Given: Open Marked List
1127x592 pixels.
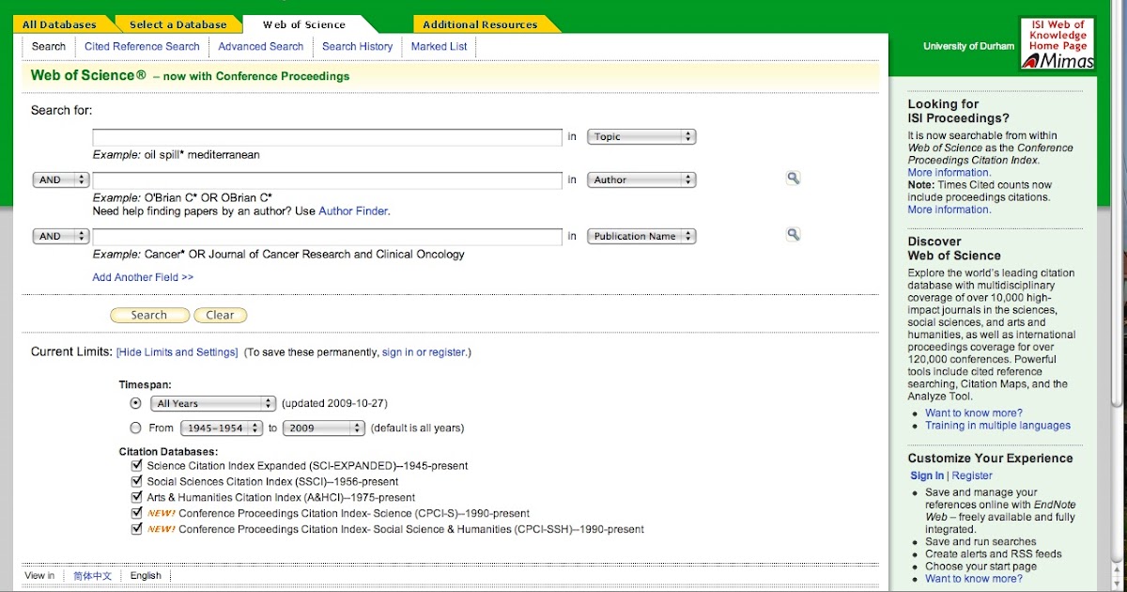Looking at the screenshot, I should click(x=439, y=46).
